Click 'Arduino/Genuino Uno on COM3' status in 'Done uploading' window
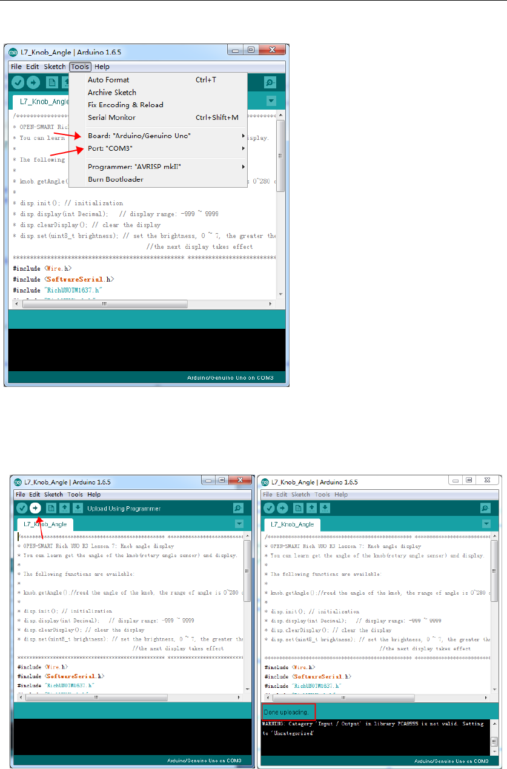 451,761
